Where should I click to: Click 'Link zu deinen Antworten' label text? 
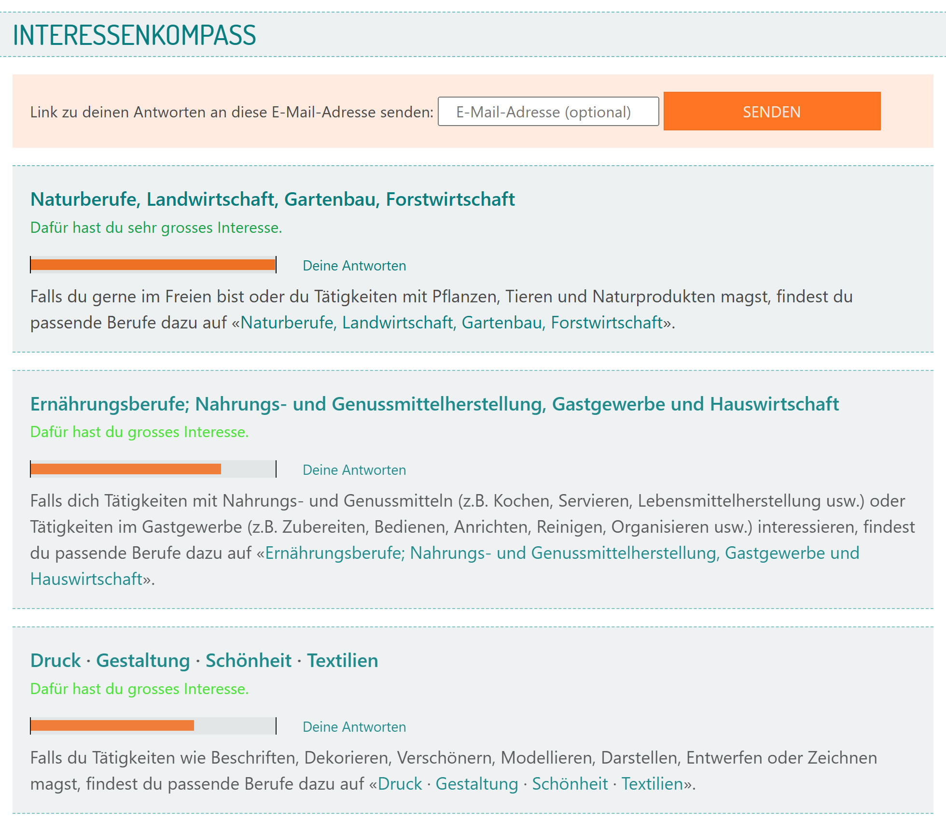[x=232, y=112]
